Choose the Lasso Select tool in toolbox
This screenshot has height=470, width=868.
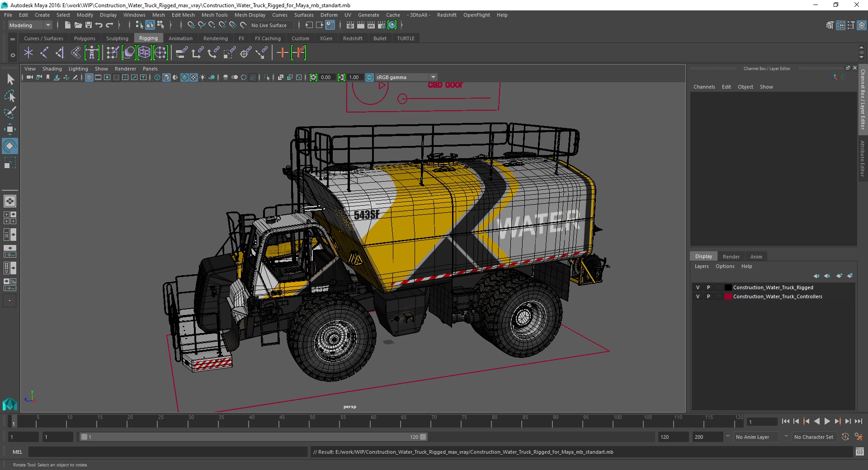(x=10, y=96)
